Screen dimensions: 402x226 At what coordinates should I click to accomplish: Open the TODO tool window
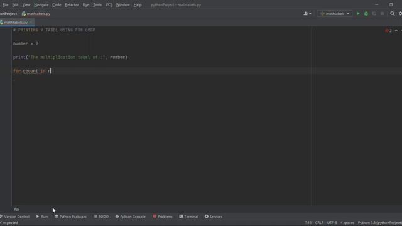tap(101, 217)
